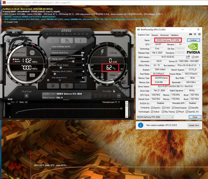Open fan speed settings gear next to Fan Speed

coord(48,80)
